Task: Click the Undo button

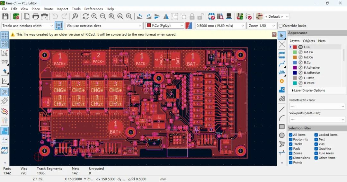Action: [55, 17]
